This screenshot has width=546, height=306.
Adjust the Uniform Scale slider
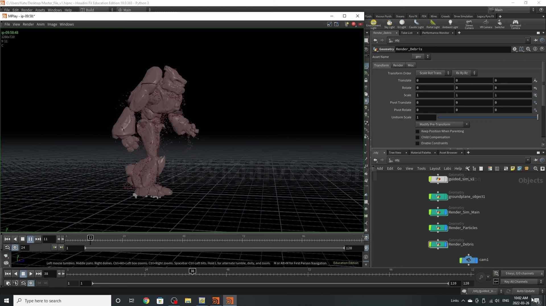pos(488,117)
